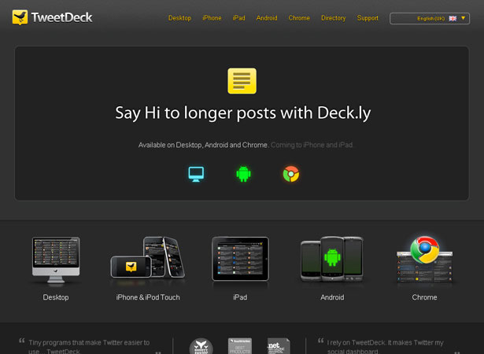This screenshot has height=354, width=484.
Task: Open the Desktop label under the iMac
Action: 56,297
